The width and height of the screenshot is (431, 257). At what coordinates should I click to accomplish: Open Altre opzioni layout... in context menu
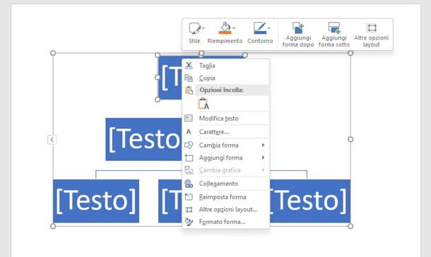tap(225, 209)
